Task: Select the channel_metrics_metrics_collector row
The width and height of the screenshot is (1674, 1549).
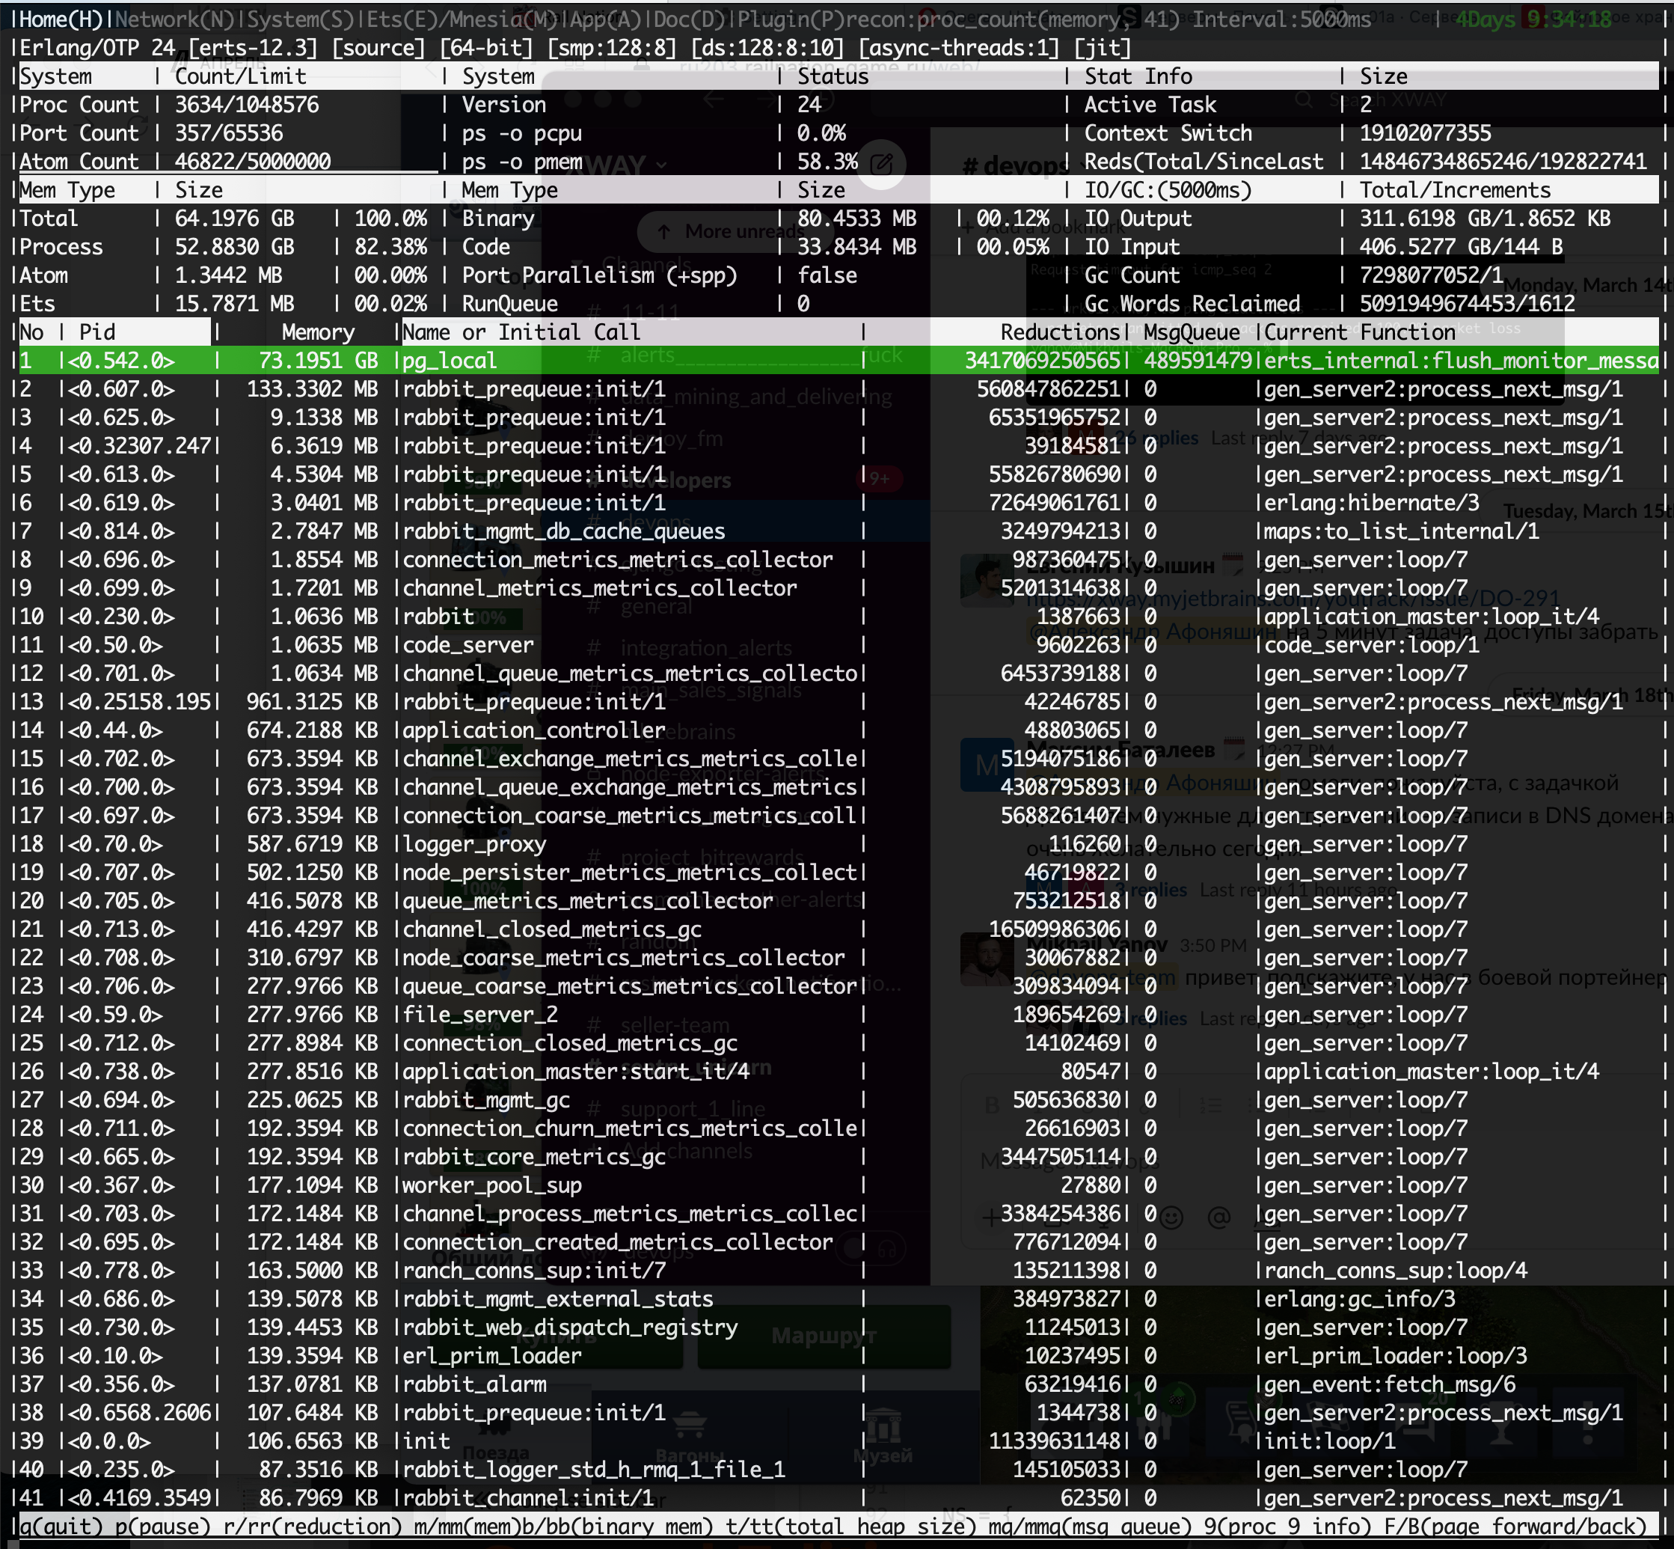Action: click(837, 588)
